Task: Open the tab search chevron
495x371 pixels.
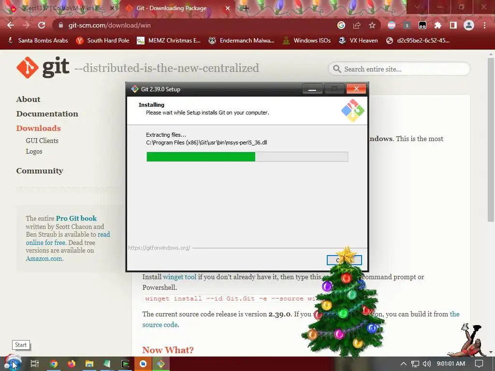Action: coord(417,7)
